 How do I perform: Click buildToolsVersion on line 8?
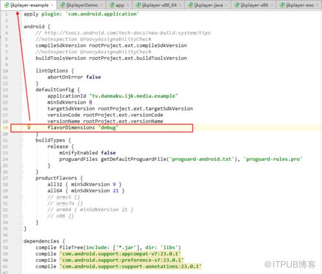61,58
